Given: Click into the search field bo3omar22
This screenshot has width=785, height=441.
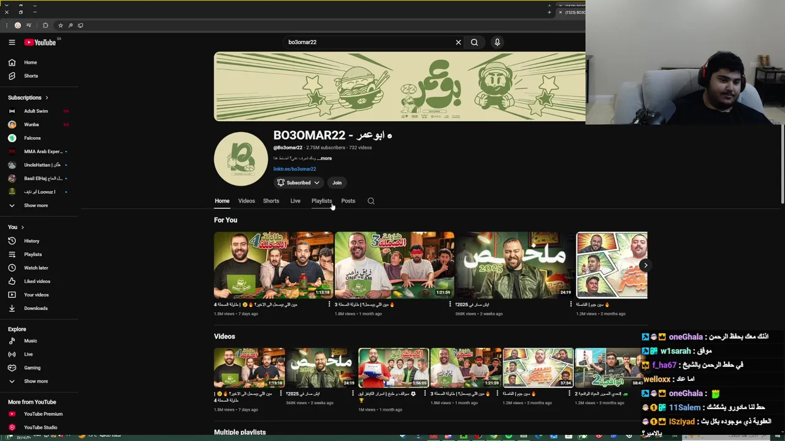Looking at the screenshot, I should click(x=368, y=42).
